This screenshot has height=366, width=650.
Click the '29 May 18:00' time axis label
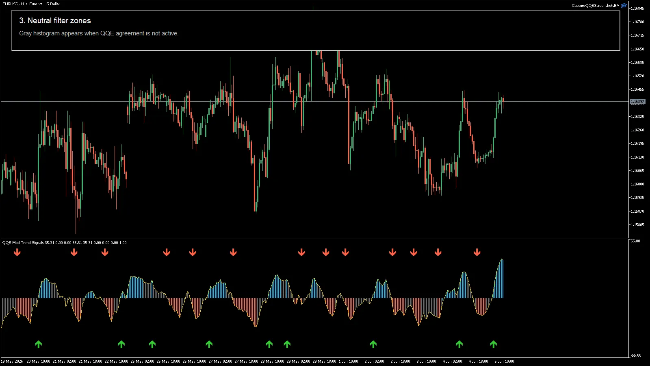coord(324,362)
